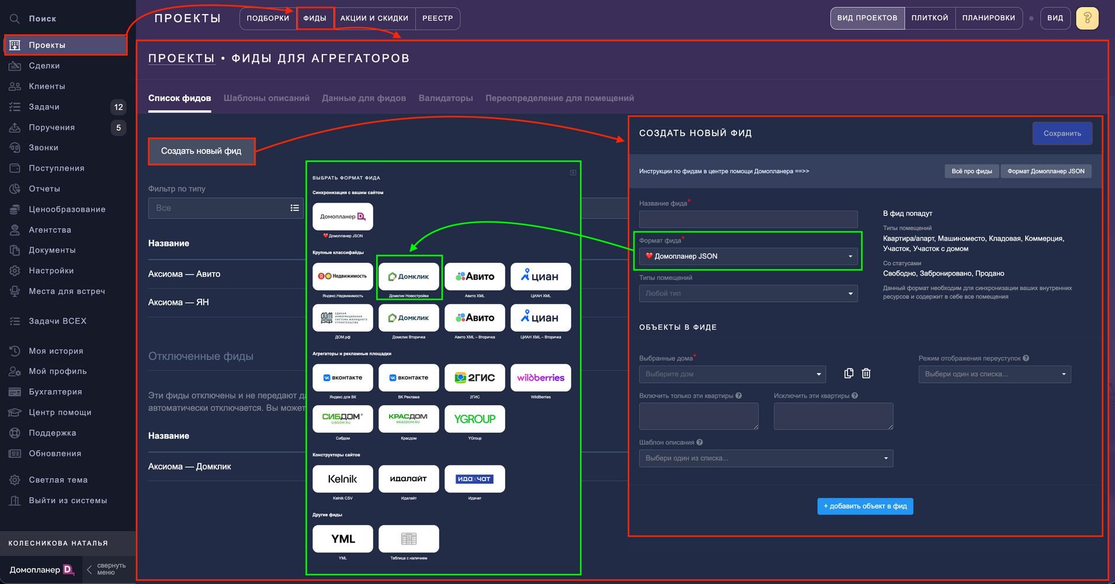Click the Название фида input field

[x=748, y=220]
